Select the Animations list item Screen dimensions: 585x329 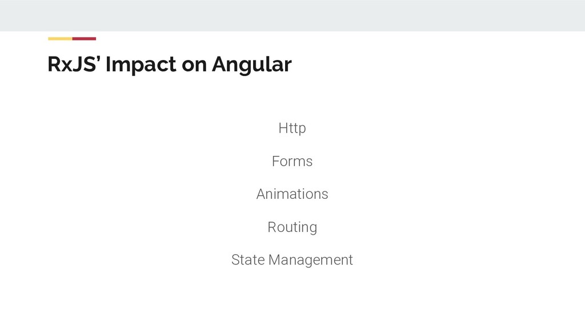[292, 194]
